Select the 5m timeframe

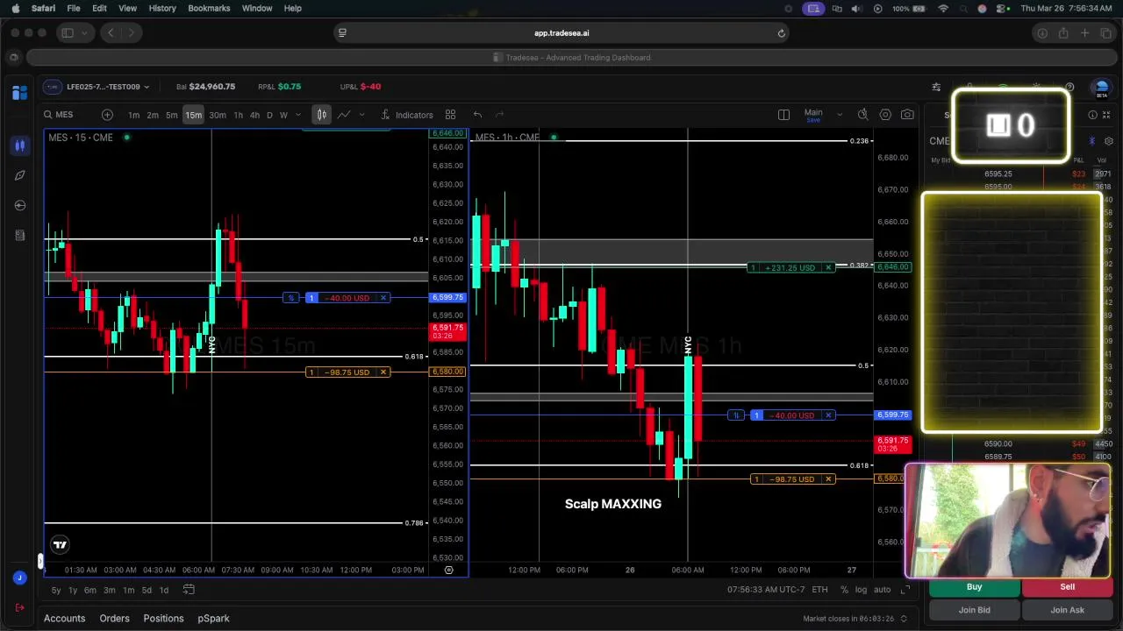172,115
